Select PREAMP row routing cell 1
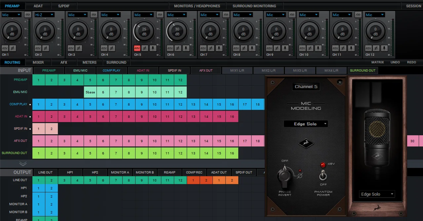Viewport: 423px width, 221px height. pos(39,80)
